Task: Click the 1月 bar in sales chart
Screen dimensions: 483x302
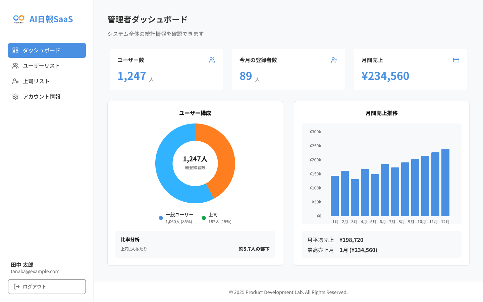Action: tap(334, 196)
